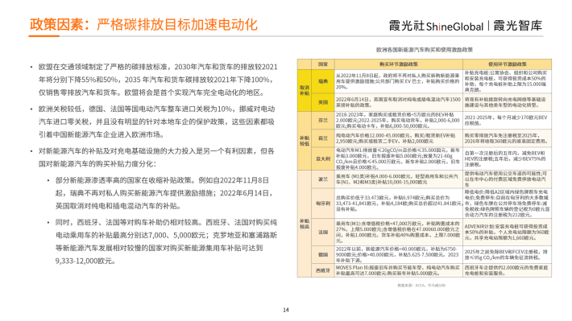The height and width of the screenshot is (321, 572).
Task: Select the table title above policy table
Action: tap(425, 50)
